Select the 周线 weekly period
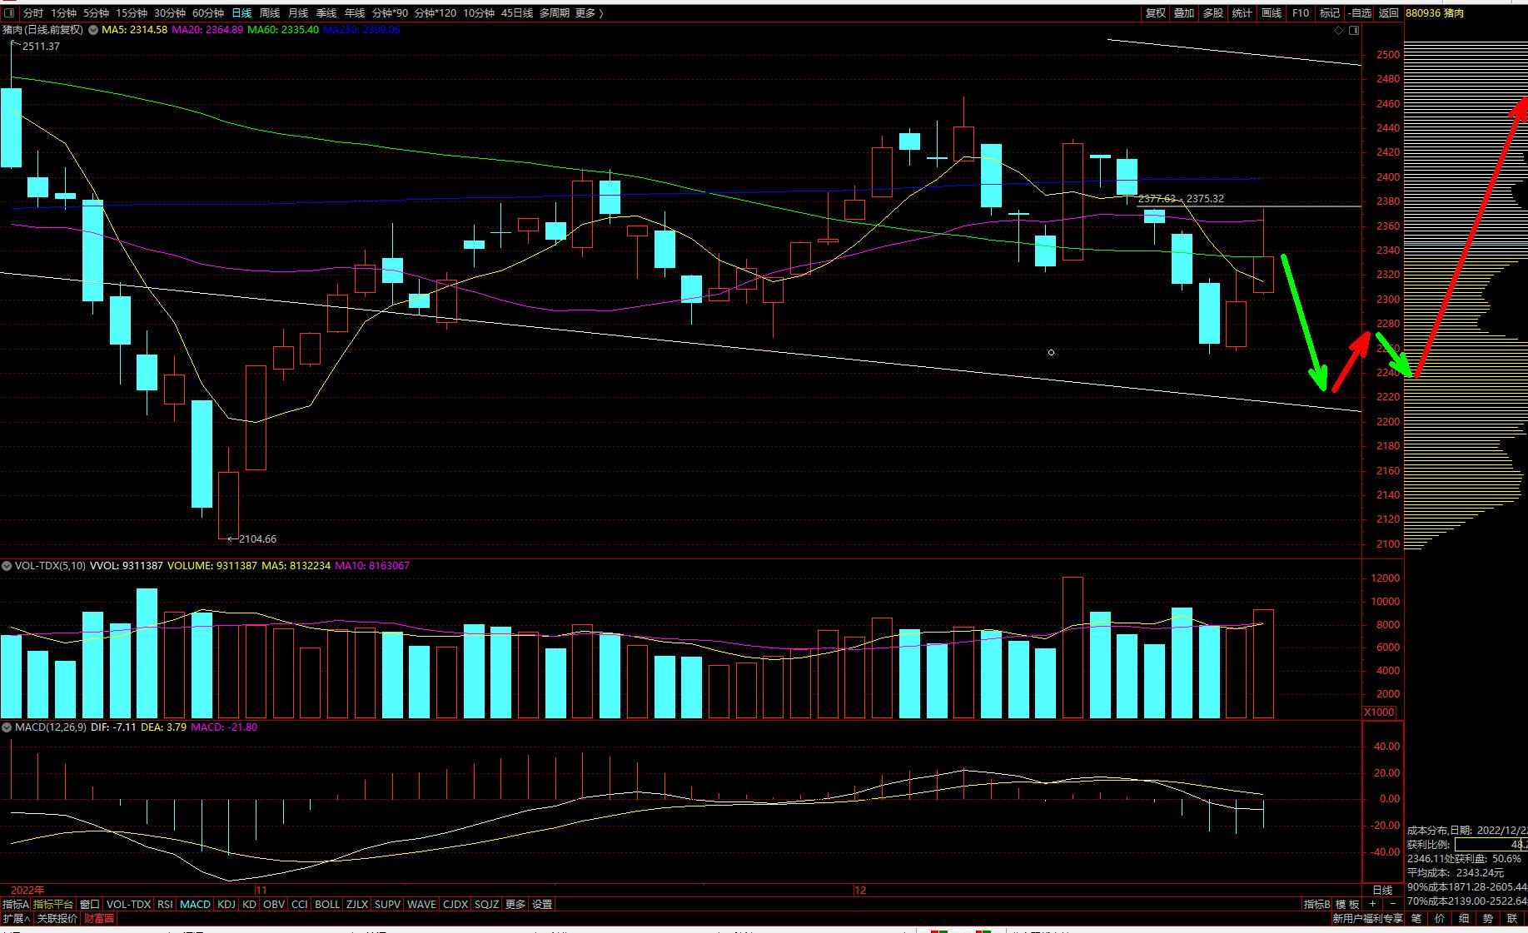 pos(270,12)
